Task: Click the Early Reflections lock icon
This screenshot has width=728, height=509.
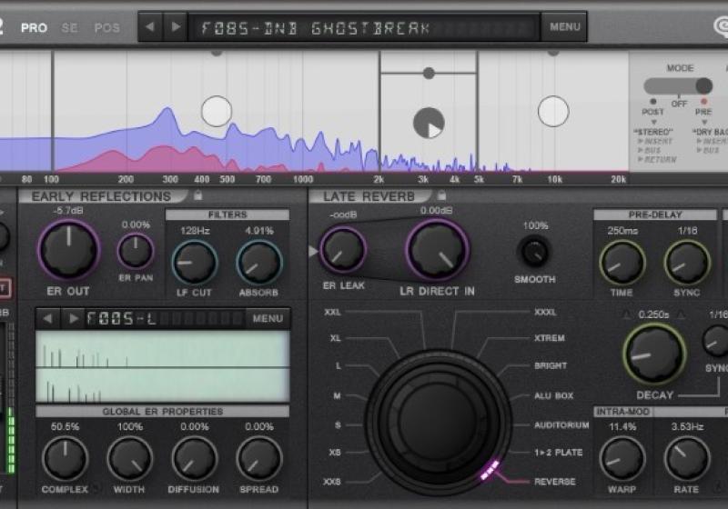Action: point(197,195)
